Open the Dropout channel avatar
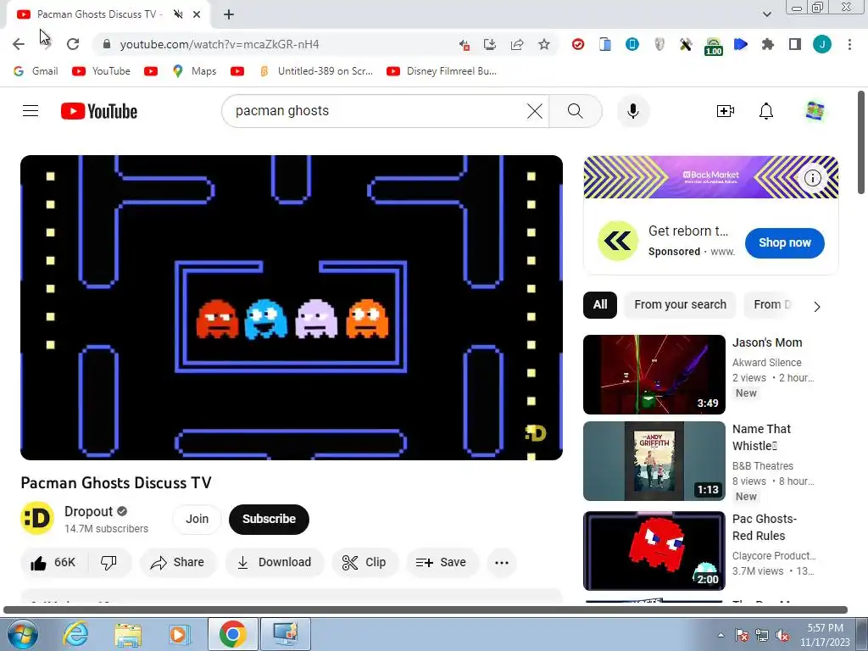The image size is (868, 651). point(37,519)
